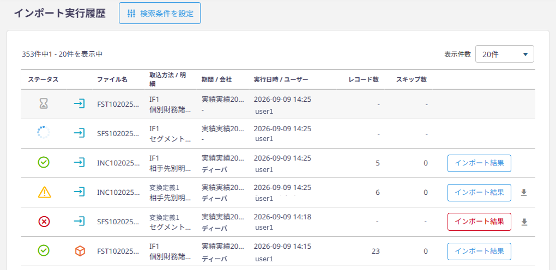
Task: Click the 取込方法 / 明細 column header
Action: (167, 79)
